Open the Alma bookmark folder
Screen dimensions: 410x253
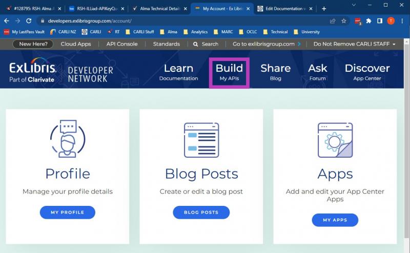coord(169,32)
